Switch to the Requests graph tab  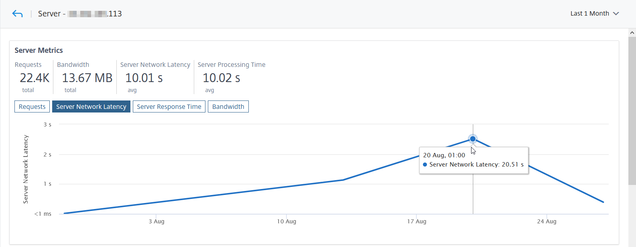pos(32,106)
